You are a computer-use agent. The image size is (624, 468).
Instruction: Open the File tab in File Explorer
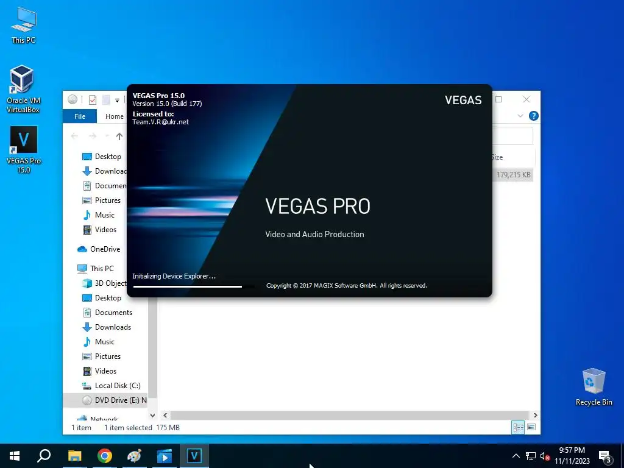pos(80,116)
